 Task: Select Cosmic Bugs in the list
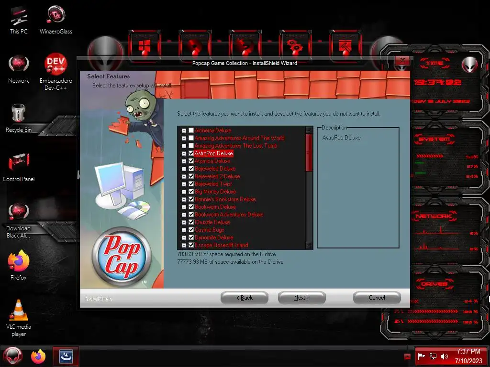point(210,230)
